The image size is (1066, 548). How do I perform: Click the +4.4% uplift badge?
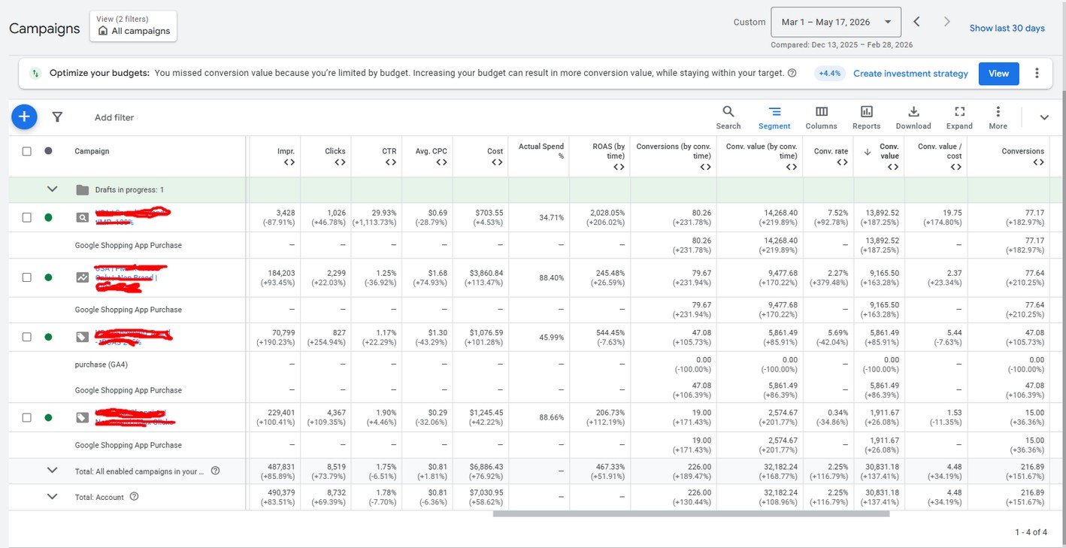tap(829, 73)
